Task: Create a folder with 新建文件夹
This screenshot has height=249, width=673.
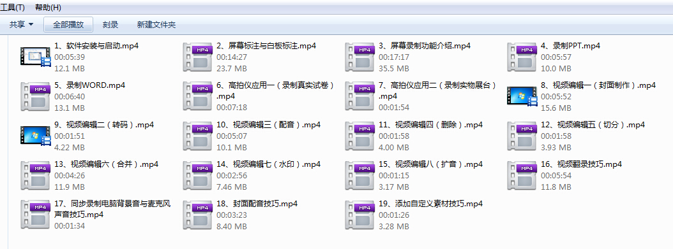Action: 156,25
